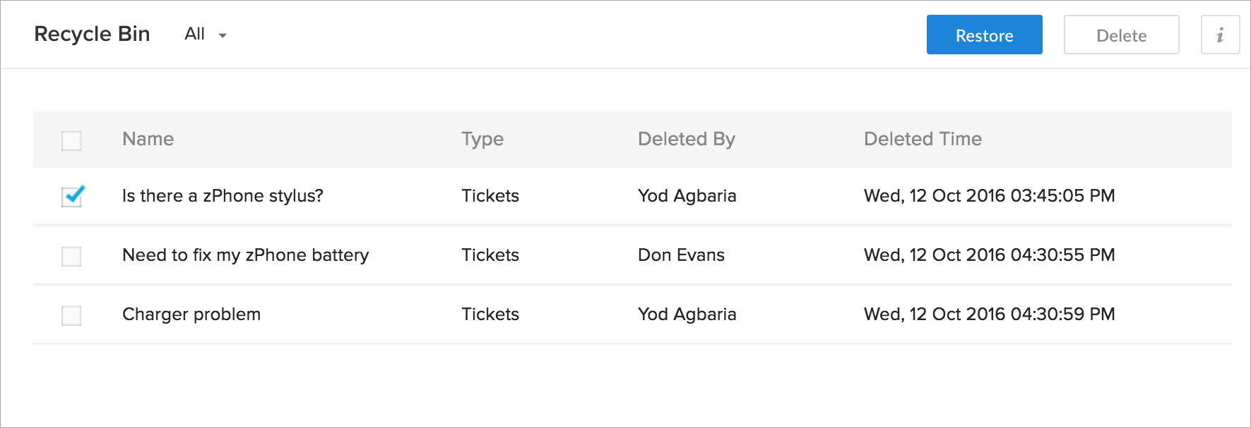The width and height of the screenshot is (1251, 428).
Task: Open "Is there a zPhone stylus?" ticket
Action: (x=223, y=196)
